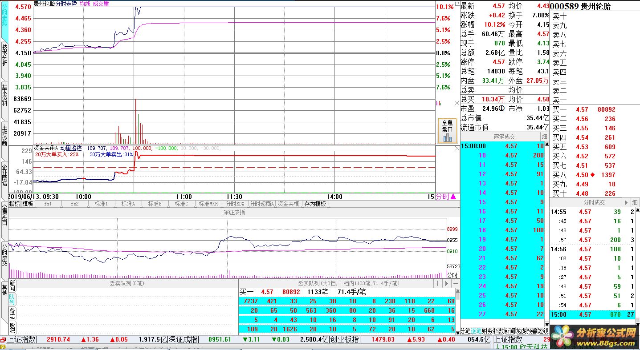Click the pink triangle beside 分时 label
This screenshot has height=350, width=640.
click(x=453, y=197)
